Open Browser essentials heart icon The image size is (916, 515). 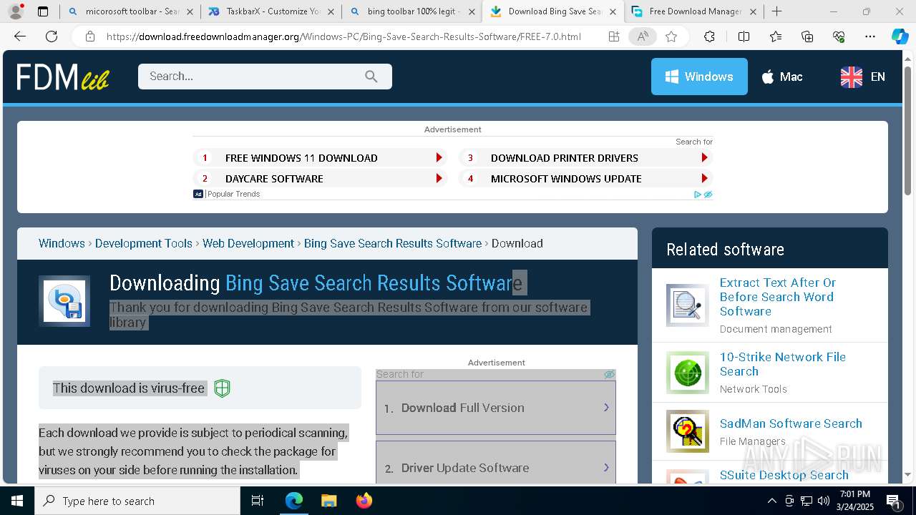tap(839, 36)
